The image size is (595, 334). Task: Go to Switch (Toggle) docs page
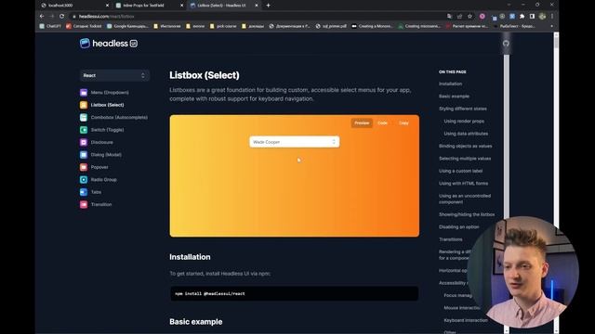108,130
